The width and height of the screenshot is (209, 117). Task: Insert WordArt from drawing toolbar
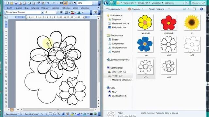(63, 114)
